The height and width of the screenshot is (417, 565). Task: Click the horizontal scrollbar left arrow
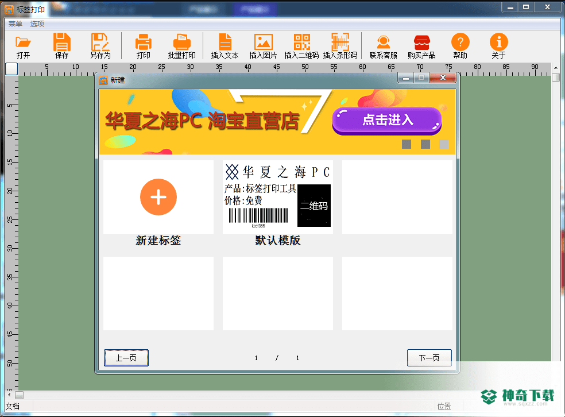9,395
